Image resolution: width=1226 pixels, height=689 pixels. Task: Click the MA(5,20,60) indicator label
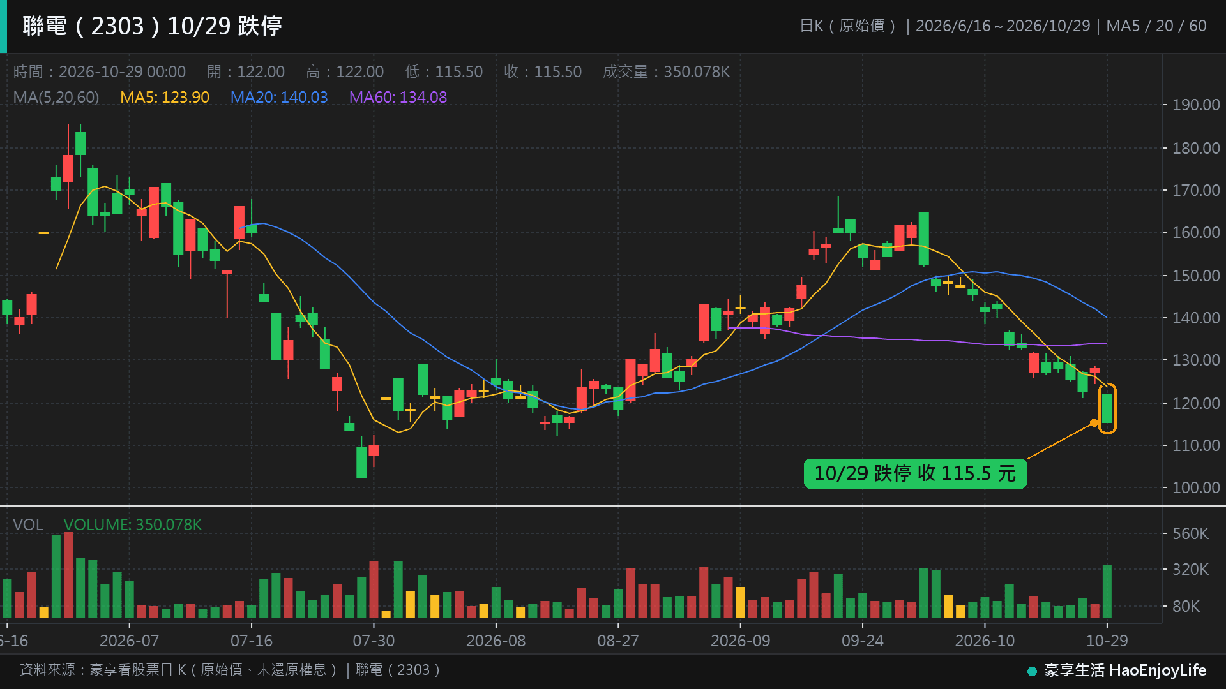(56, 98)
